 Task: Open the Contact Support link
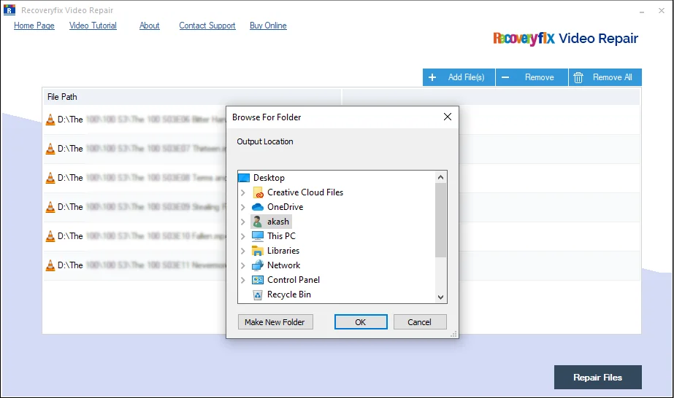[x=207, y=26]
